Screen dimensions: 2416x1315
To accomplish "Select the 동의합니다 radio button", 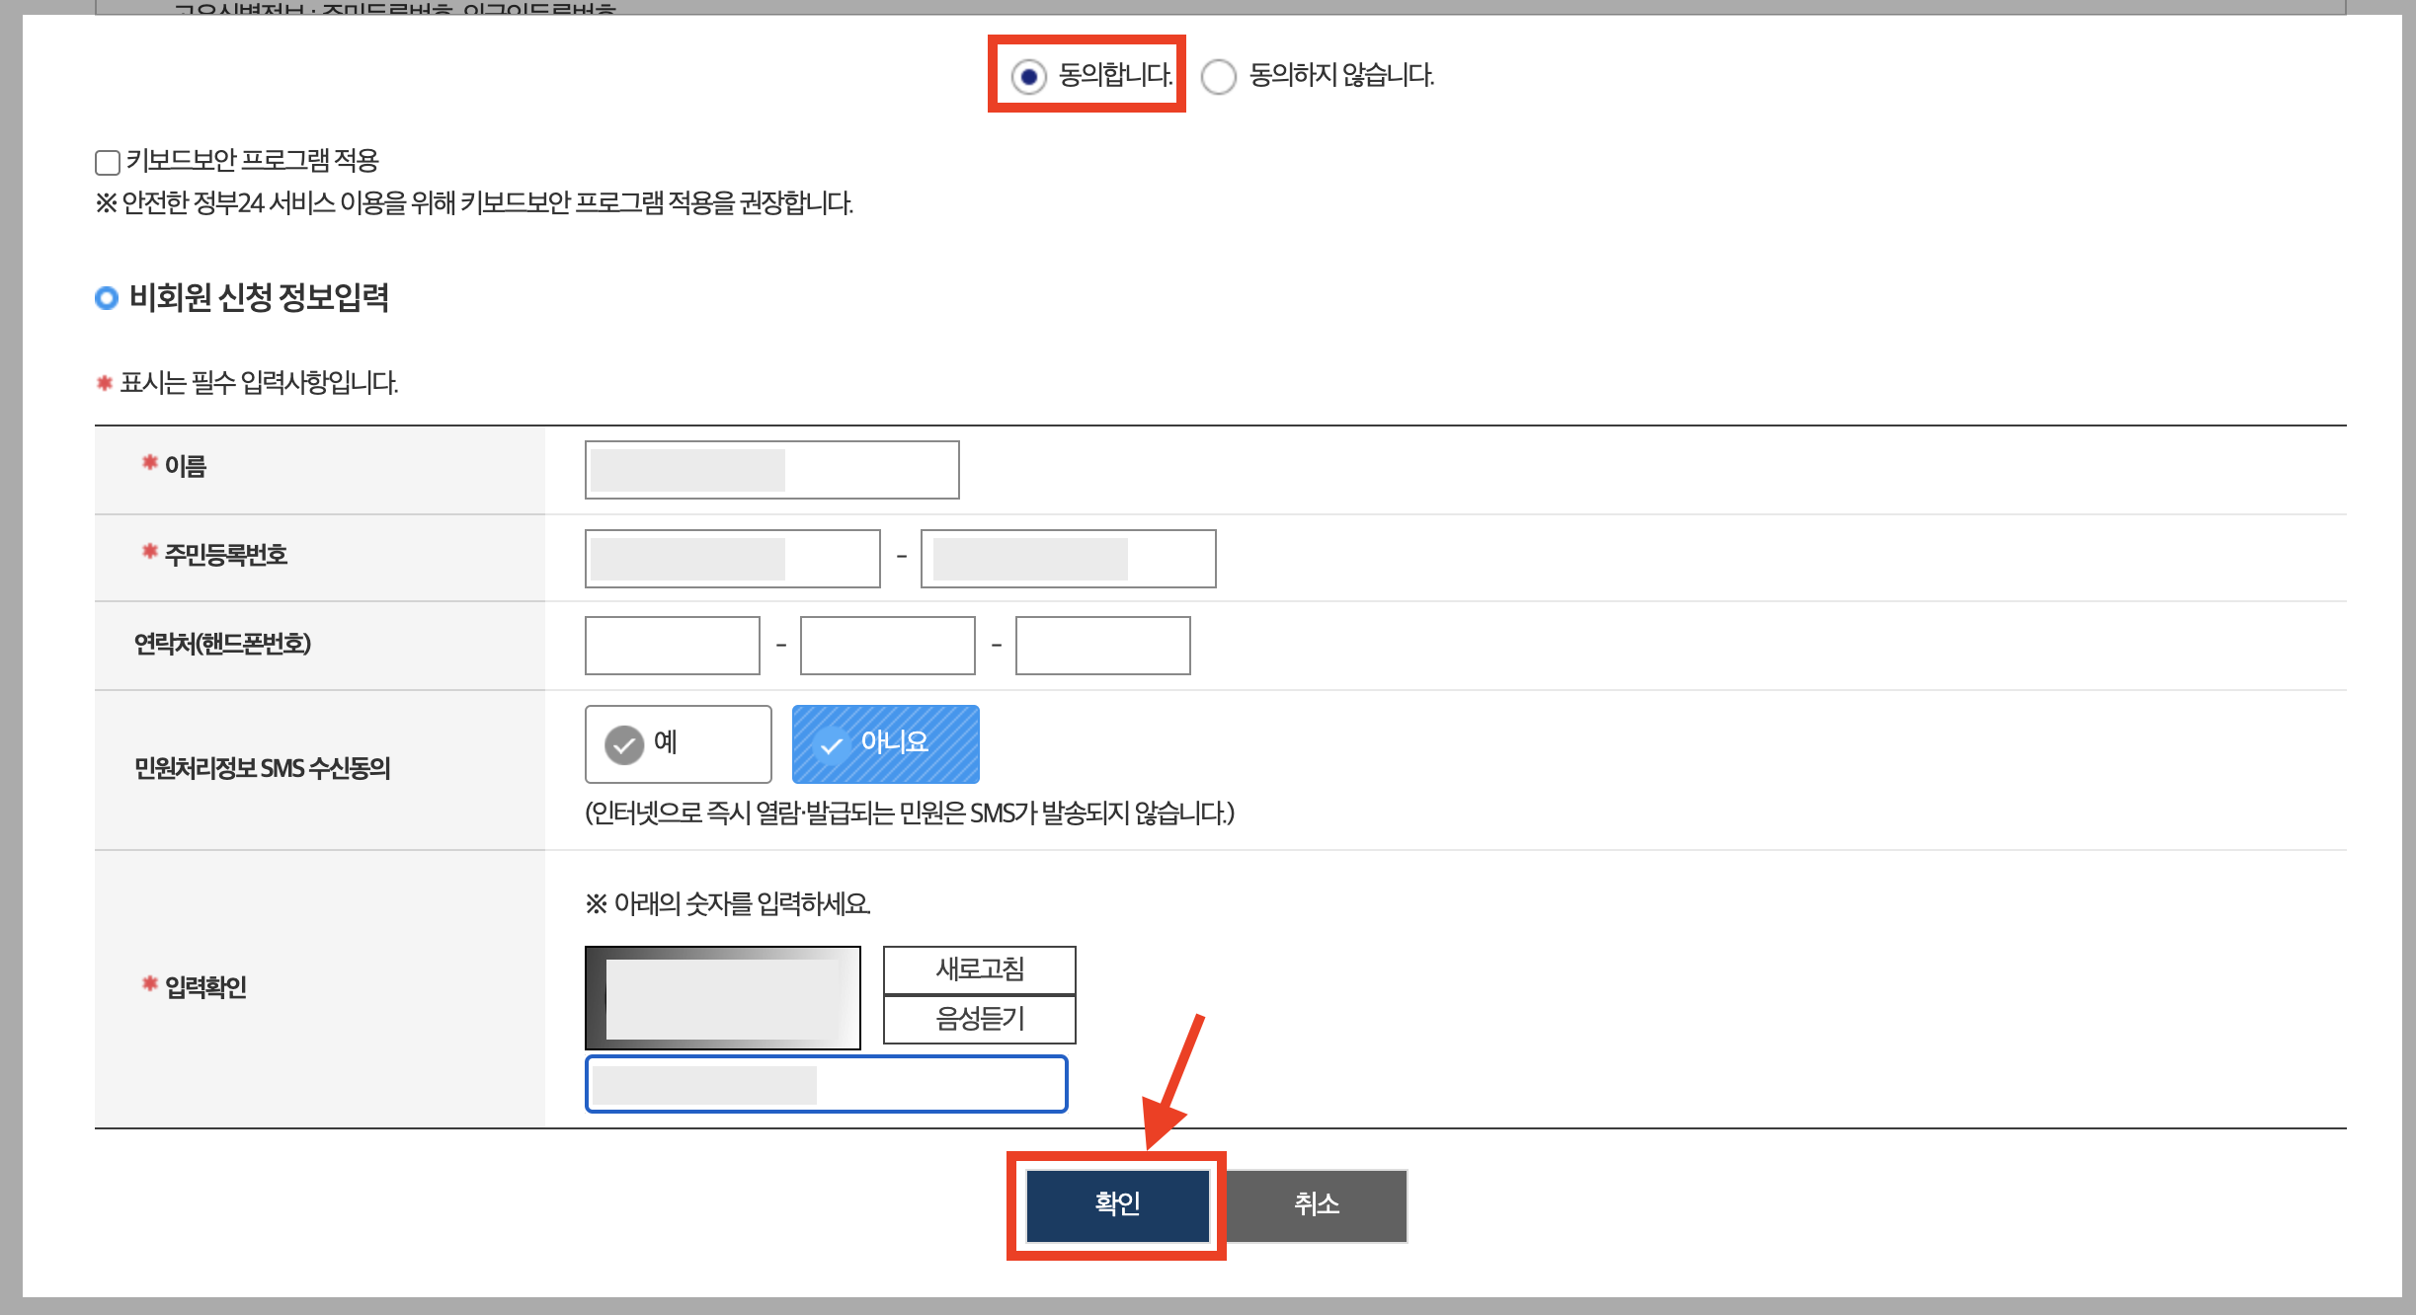I will 1028,76.
